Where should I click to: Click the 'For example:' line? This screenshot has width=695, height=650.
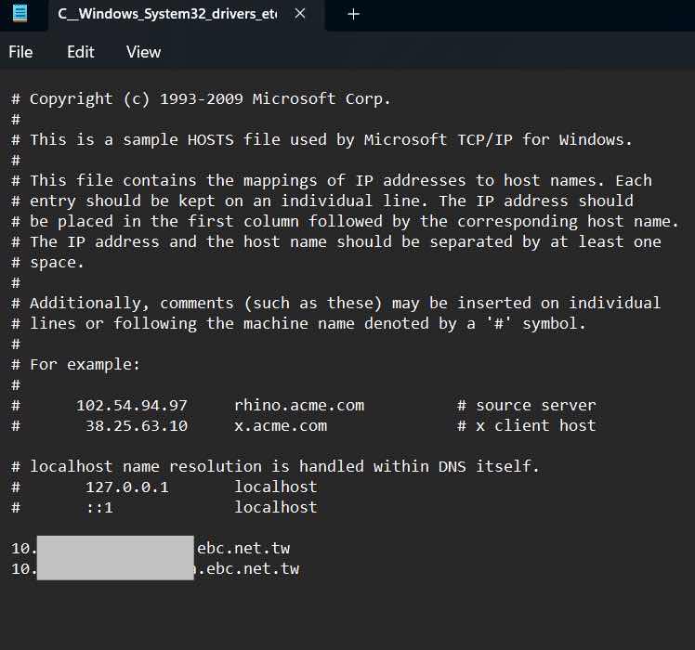click(x=75, y=365)
